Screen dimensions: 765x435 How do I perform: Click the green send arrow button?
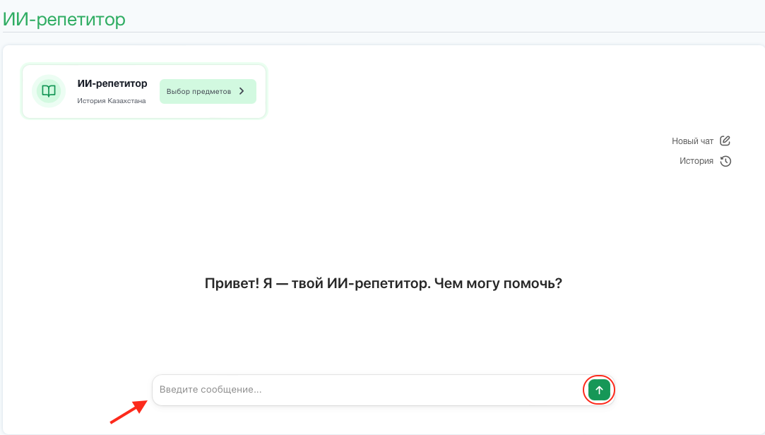click(x=599, y=390)
